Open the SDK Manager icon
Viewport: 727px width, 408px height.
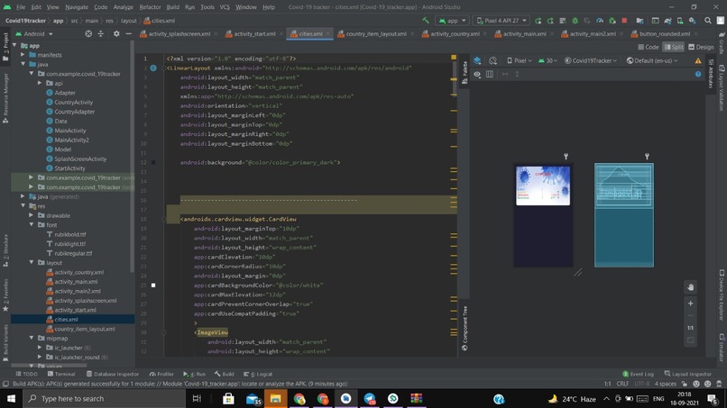(692, 21)
